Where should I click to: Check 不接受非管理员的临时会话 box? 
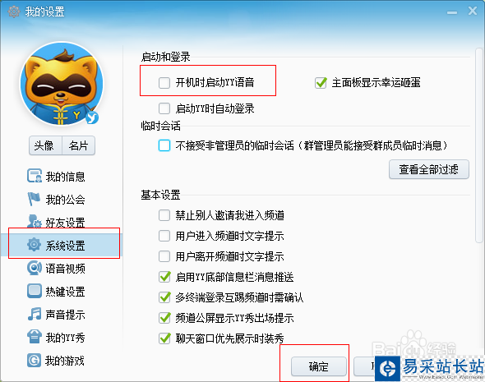point(164,145)
